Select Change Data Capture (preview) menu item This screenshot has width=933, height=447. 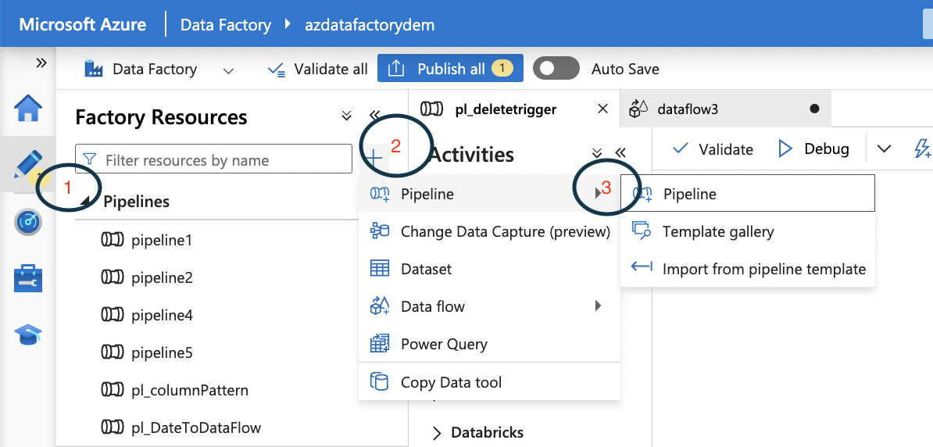[x=489, y=231]
